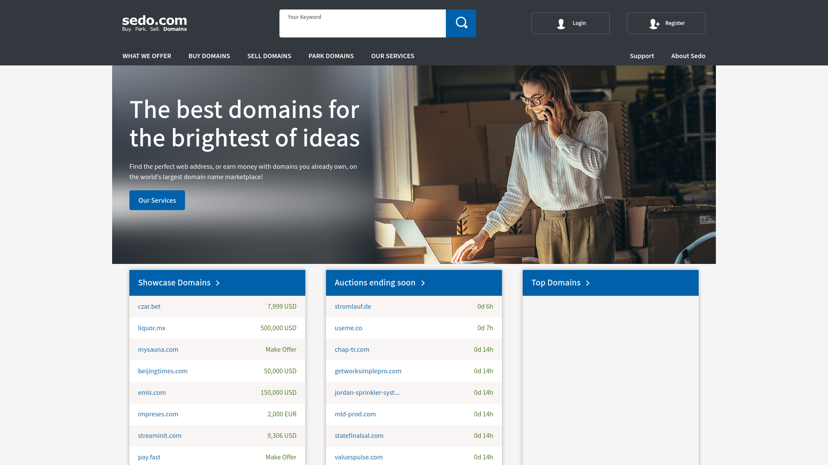Open the jordan-sprinkler-syst... auction
This screenshot has width=828, height=465.
367,393
